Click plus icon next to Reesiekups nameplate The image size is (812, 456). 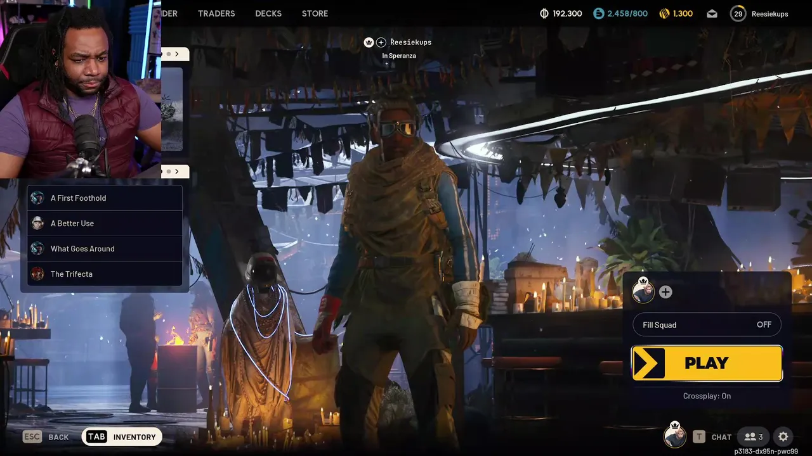pyautogui.click(x=381, y=42)
